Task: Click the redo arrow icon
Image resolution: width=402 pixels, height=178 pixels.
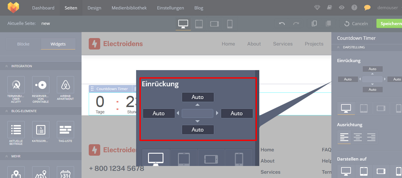Action: [296, 24]
